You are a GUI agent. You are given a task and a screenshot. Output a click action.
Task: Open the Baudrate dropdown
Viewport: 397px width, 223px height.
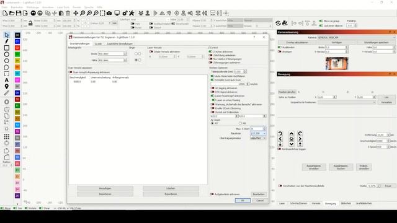(258, 133)
